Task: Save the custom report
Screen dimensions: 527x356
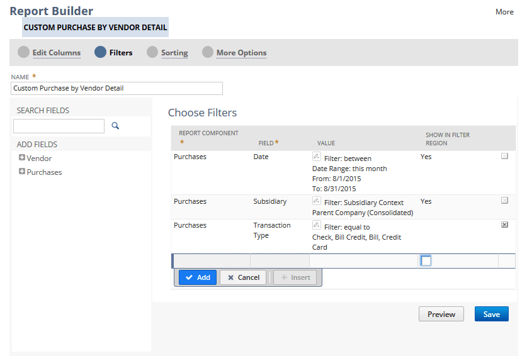Action: [x=492, y=314]
